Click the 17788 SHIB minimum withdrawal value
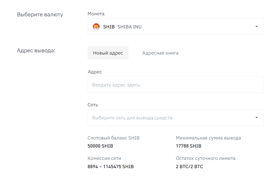Viewport: 275px width, 184px height. coord(188,146)
